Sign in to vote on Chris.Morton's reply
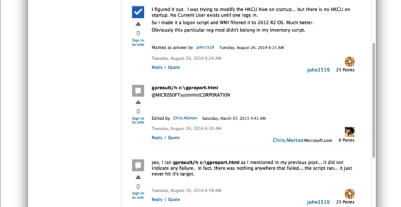401x207 pixels. pyautogui.click(x=138, y=120)
